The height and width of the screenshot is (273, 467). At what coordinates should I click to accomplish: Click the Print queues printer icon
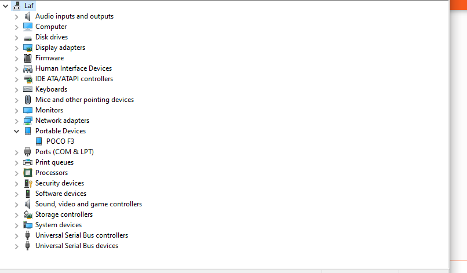pos(28,162)
